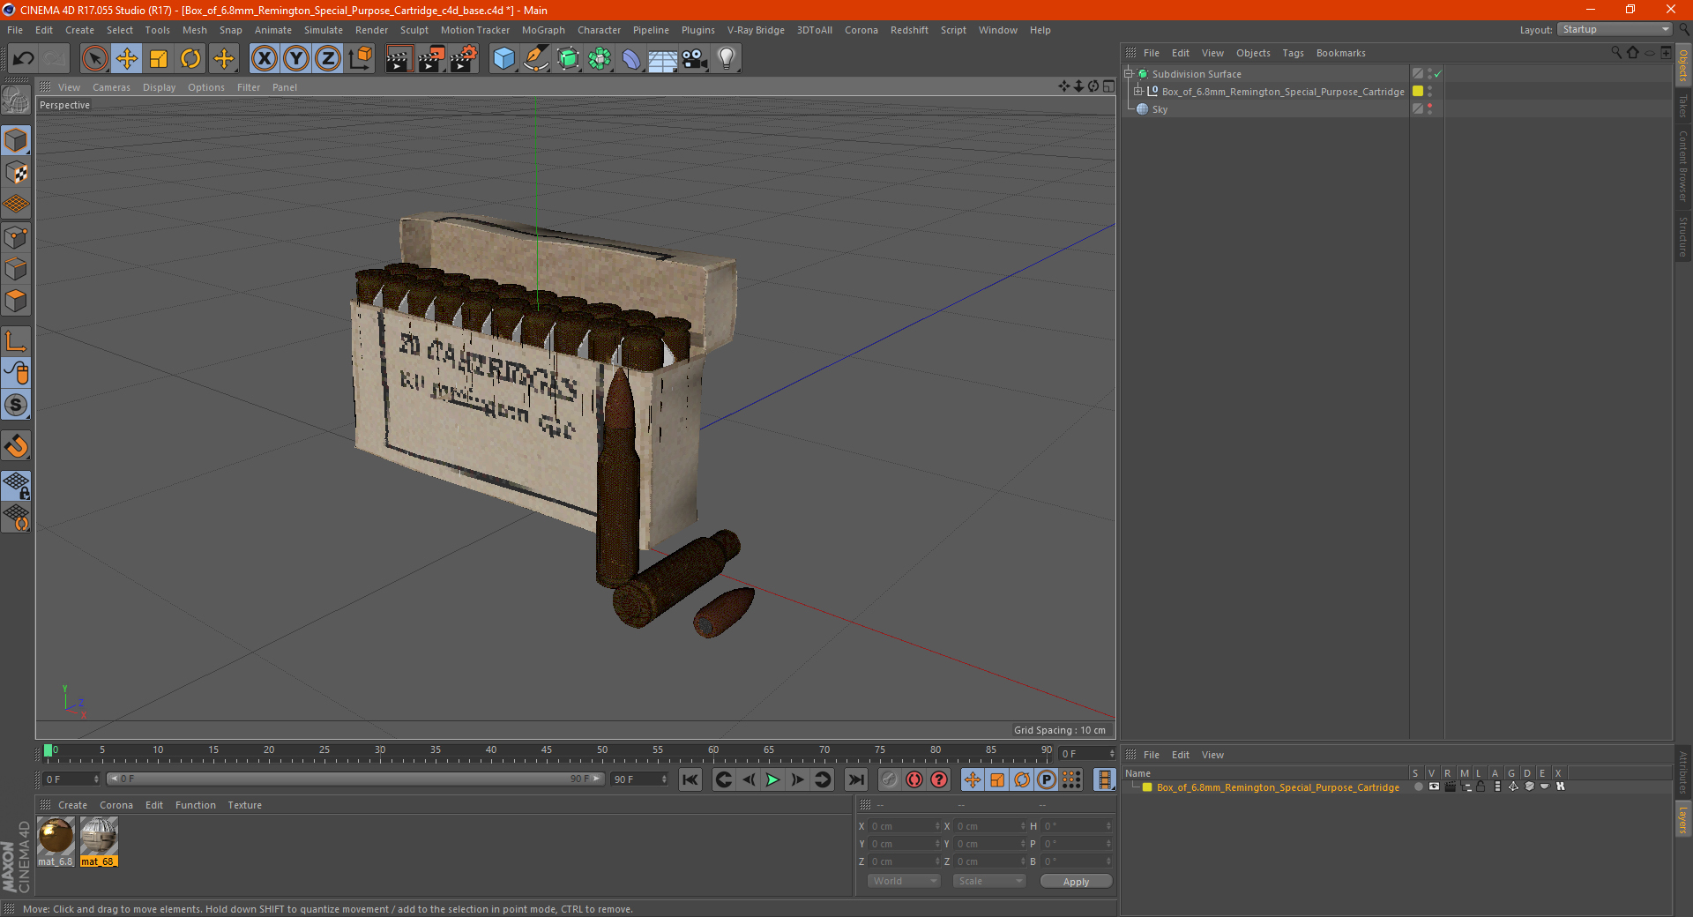Select the Sky object
This screenshot has height=917, width=1693.
(1160, 109)
